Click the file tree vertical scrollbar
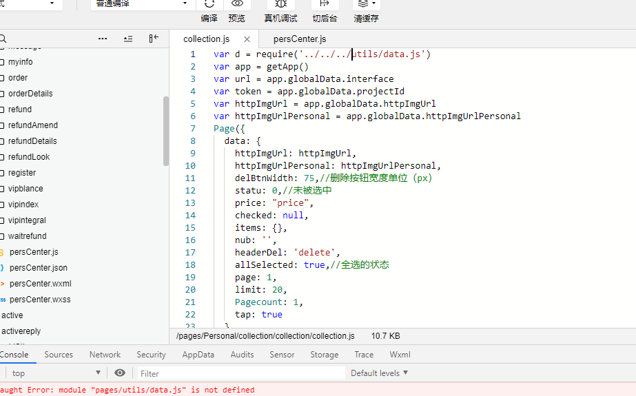 click(x=165, y=131)
